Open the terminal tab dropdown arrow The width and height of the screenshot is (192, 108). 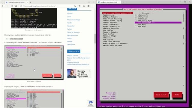click(127, 2)
